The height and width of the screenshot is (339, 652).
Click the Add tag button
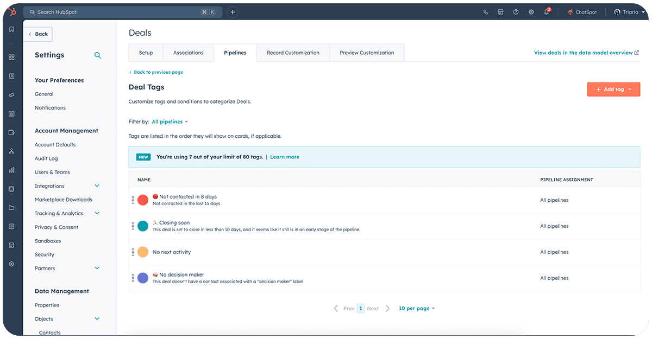point(613,89)
